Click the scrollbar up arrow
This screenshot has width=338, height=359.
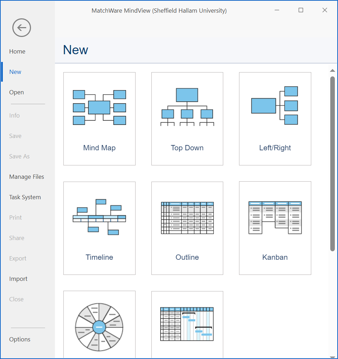(332, 71)
